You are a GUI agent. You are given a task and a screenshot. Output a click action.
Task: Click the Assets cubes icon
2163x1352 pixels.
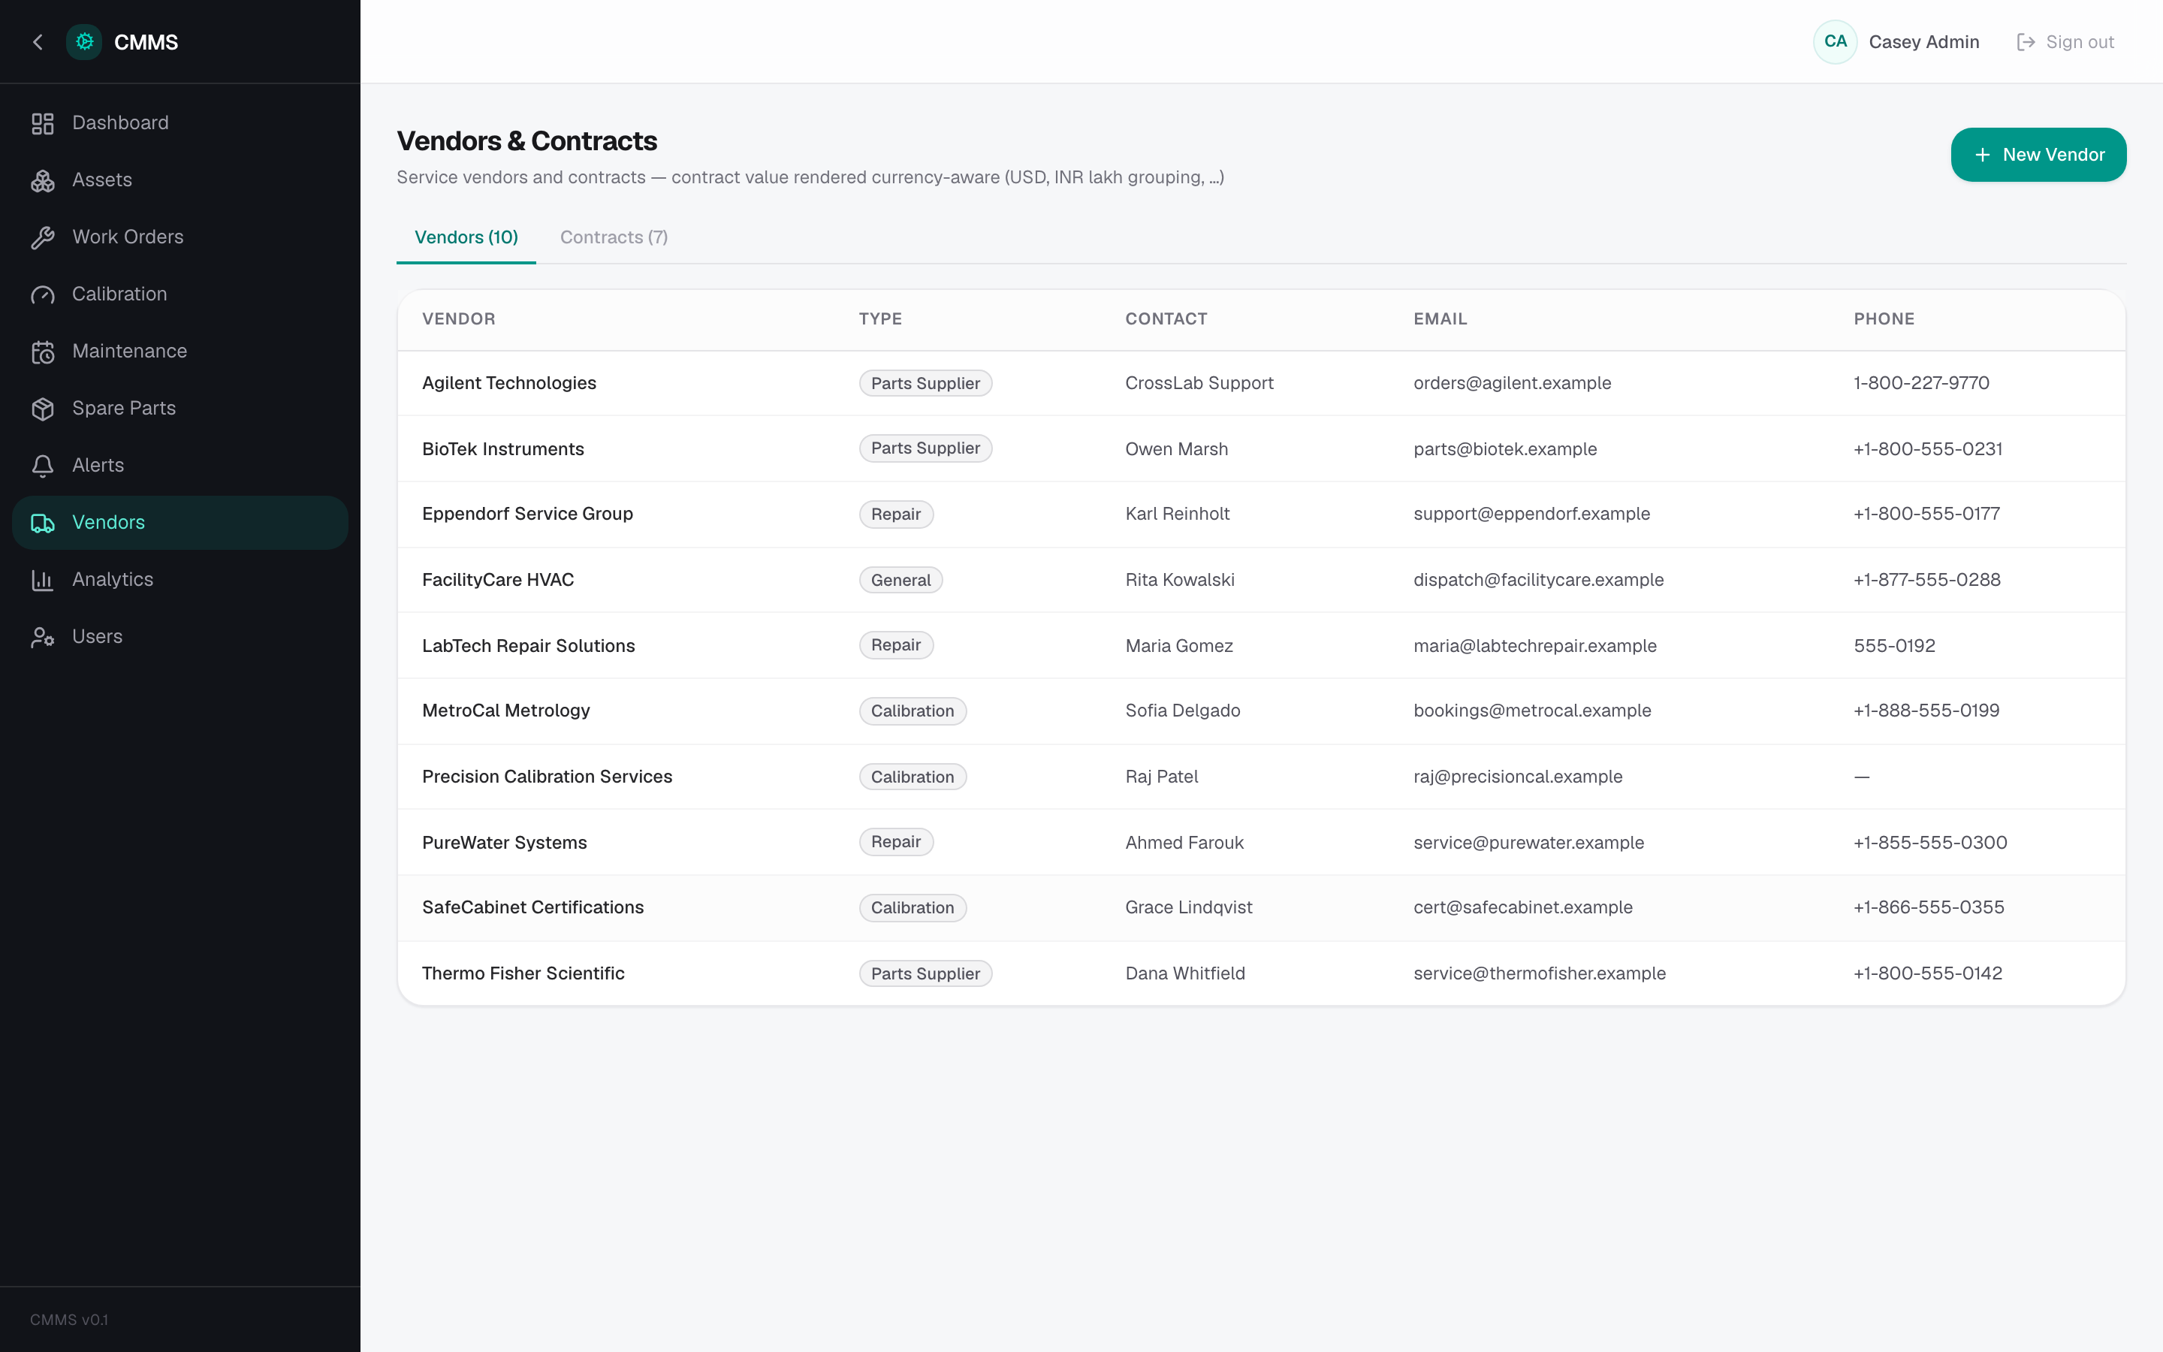[43, 180]
